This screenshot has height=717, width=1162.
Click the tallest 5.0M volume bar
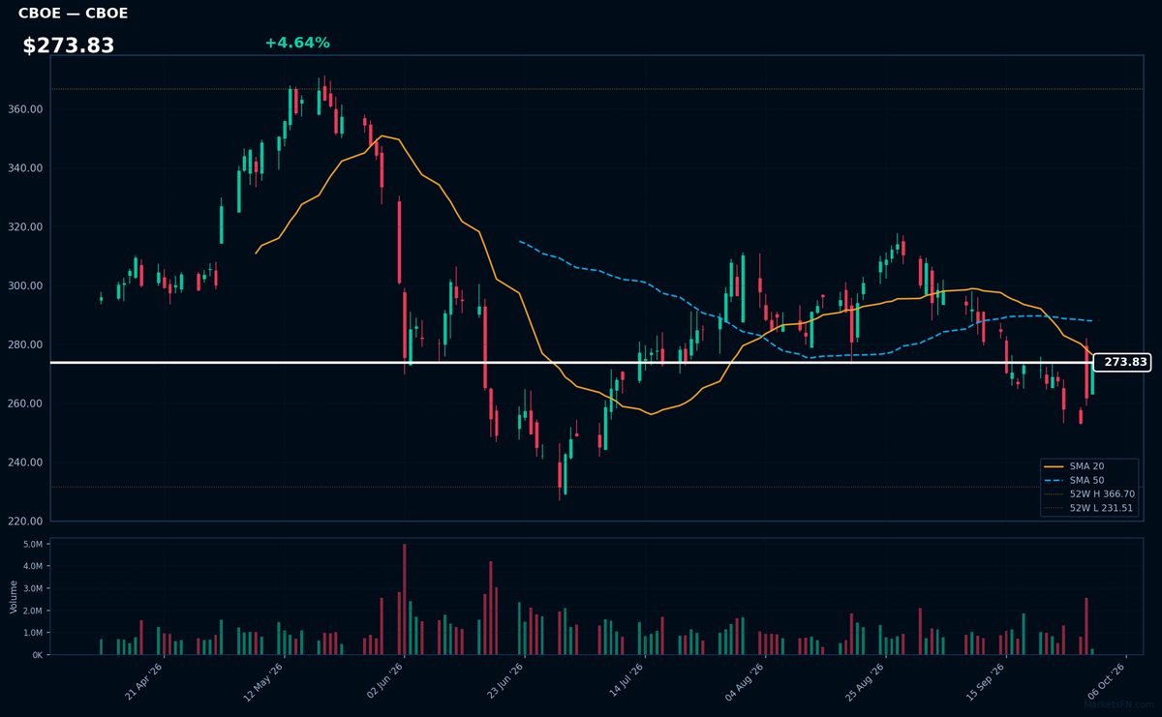point(404,599)
